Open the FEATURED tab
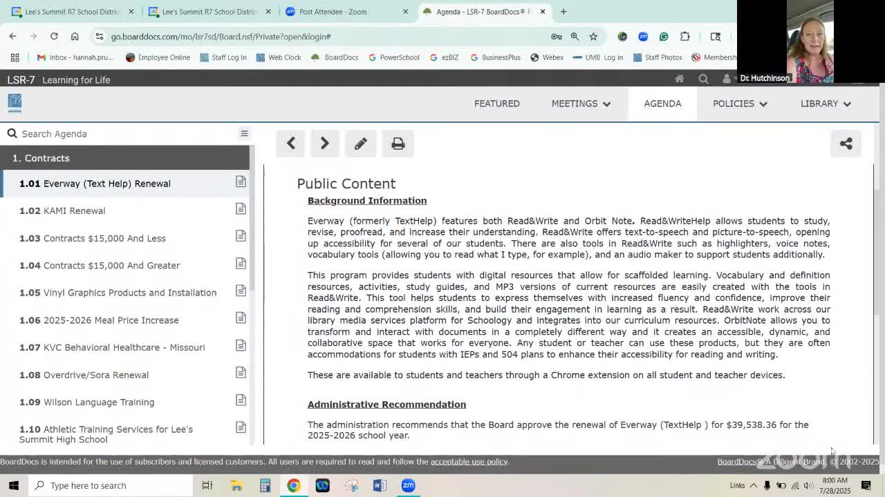This screenshot has width=885, height=497. 497,104
